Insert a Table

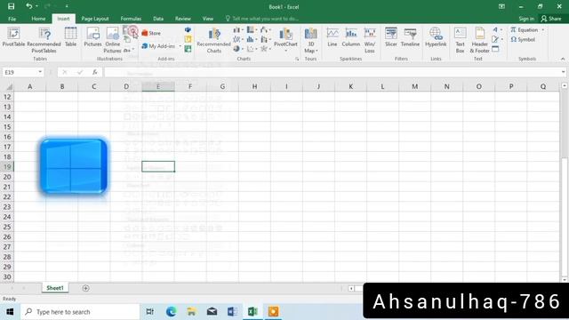(71, 37)
